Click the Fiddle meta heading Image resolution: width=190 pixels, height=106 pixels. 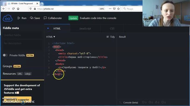click(x=11, y=28)
